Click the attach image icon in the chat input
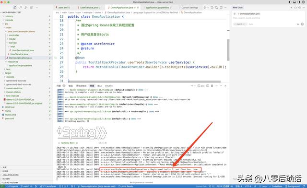Image resolution: width=307 pixels, height=188 pixels. point(298,24)
